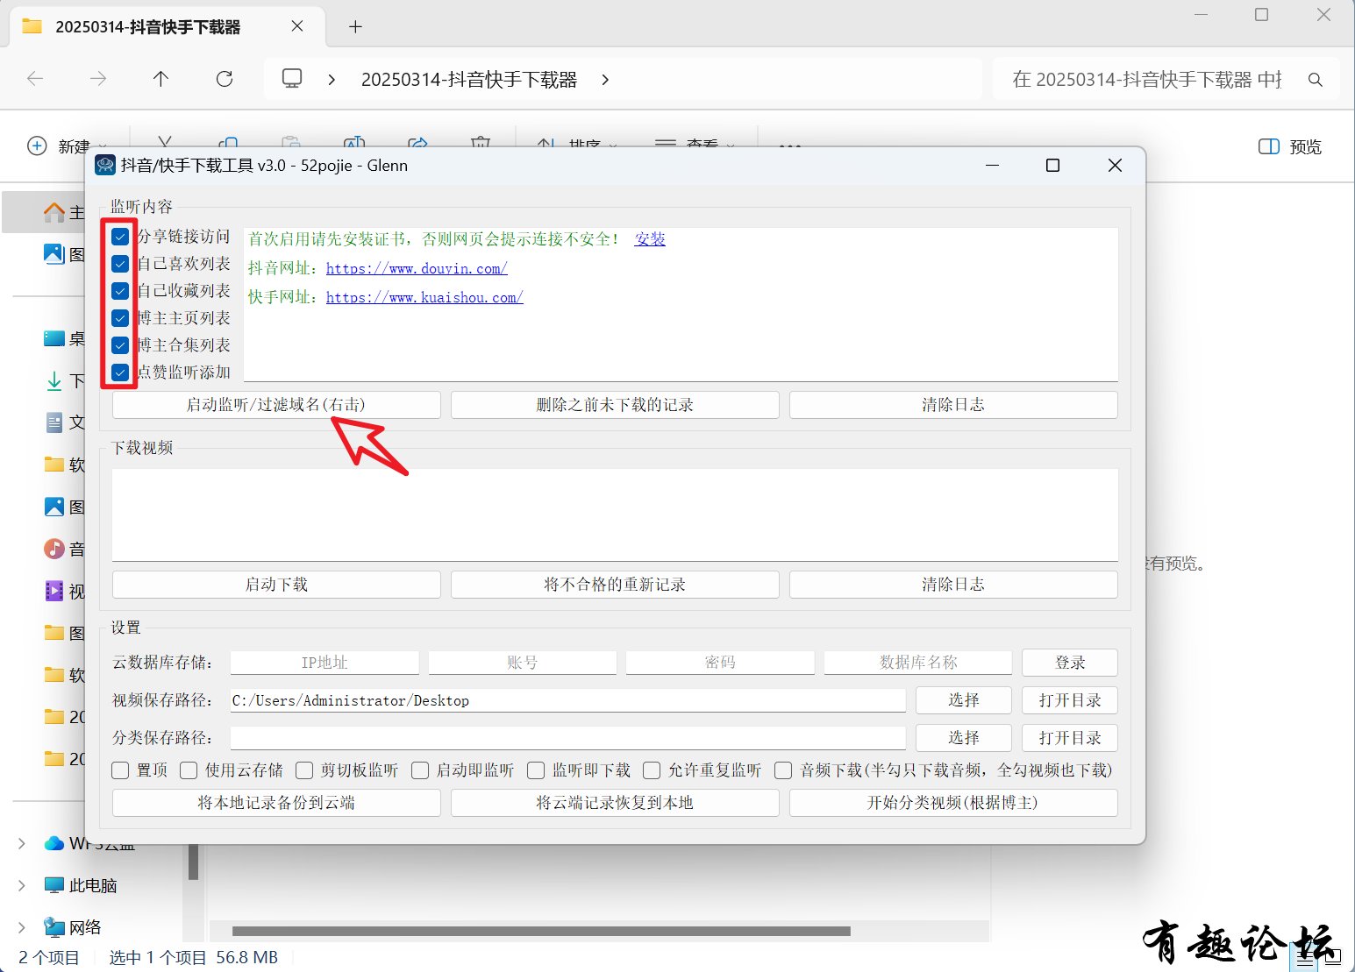1355x972 pixels.
Task: Click the 登录 button
Action: (x=1070, y=663)
